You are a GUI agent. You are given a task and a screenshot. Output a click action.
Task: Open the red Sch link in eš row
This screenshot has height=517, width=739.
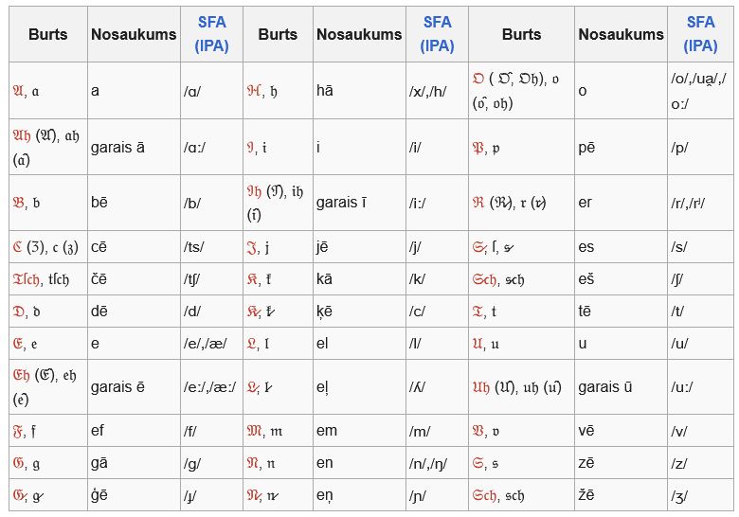[x=489, y=278]
